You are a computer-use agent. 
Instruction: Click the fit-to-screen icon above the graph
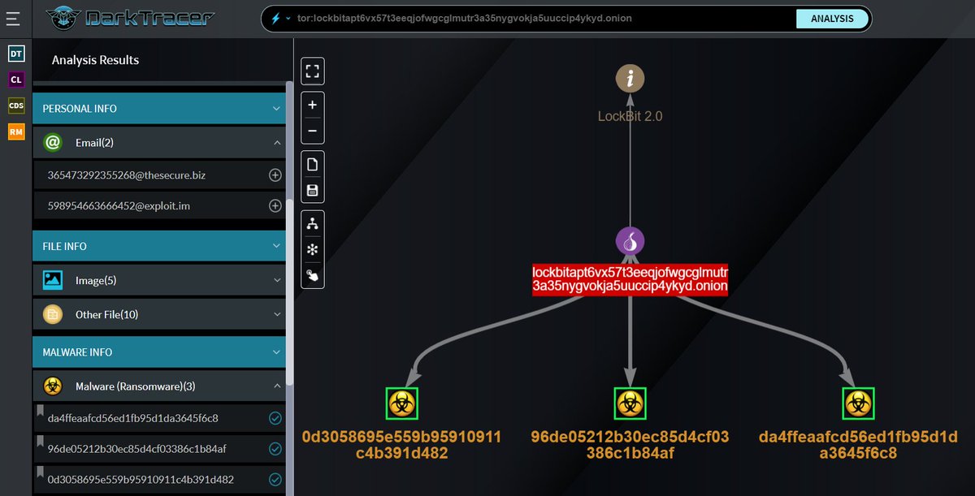[x=313, y=71]
